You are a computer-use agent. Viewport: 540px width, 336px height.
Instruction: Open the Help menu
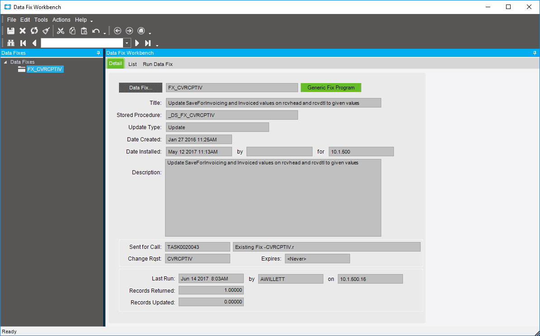tap(81, 20)
